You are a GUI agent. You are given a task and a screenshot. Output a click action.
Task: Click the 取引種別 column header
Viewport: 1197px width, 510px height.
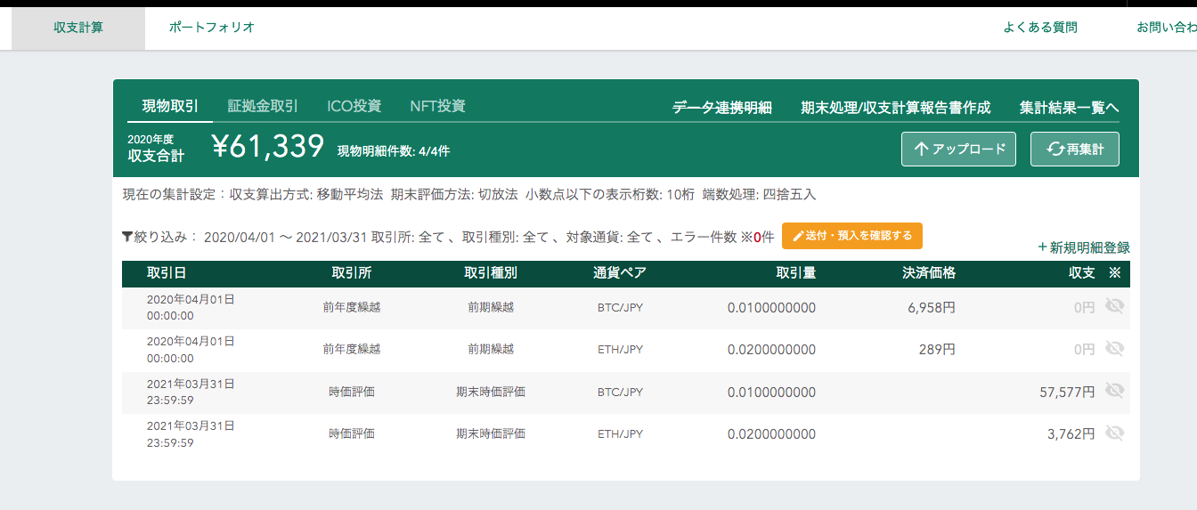pyautogui.click(x=491, y=273)
